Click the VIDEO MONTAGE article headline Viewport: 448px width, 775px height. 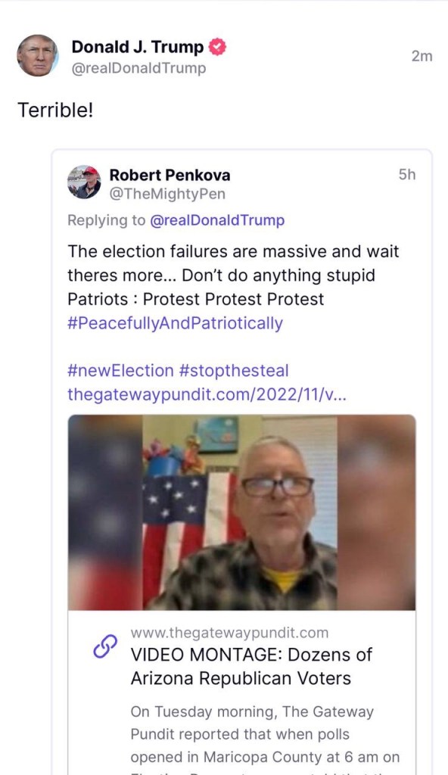(251, 666)
